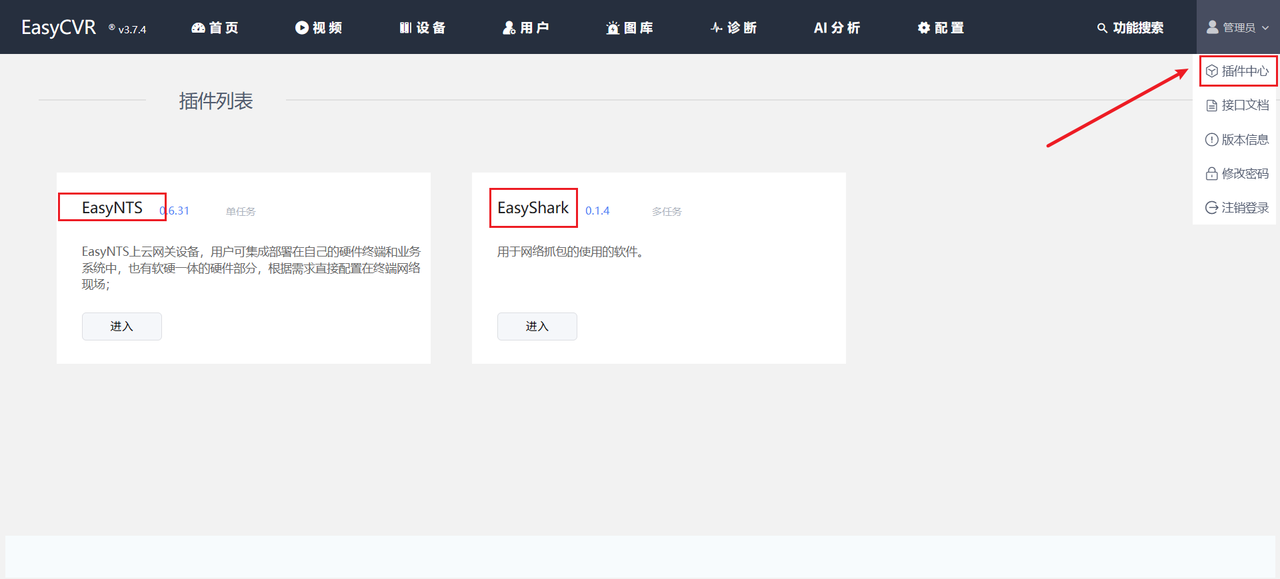This screenshot has width=1280, height=579.
Task: Click 注销登录 to log out
Action: pyautogui.click(x=1238, y=208)
